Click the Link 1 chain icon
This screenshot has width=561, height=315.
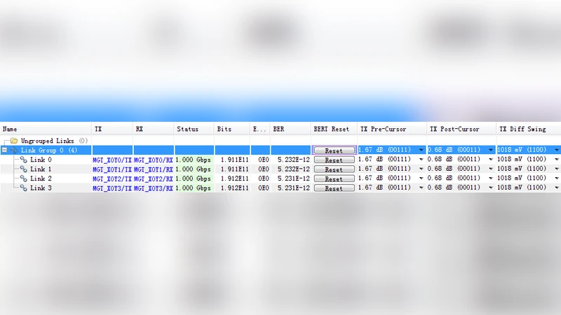click(x=23, y=169)
